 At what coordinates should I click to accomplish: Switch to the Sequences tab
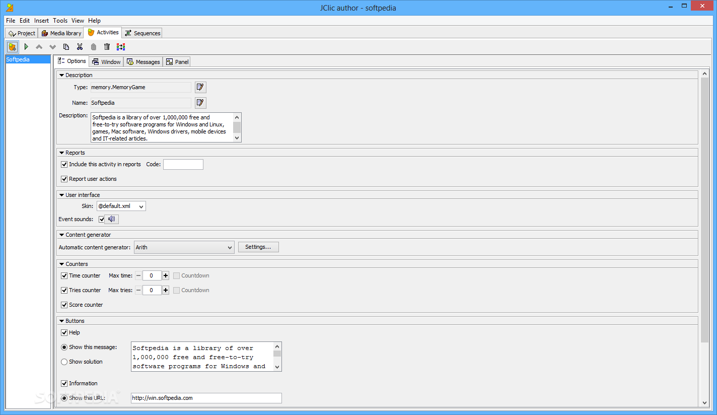point(142,33)
